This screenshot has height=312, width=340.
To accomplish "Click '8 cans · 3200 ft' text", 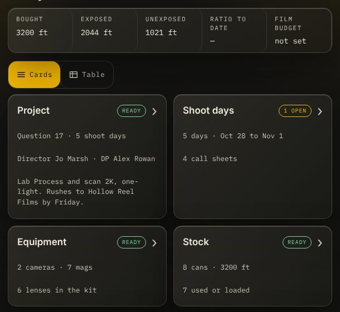I will point(216,267).
